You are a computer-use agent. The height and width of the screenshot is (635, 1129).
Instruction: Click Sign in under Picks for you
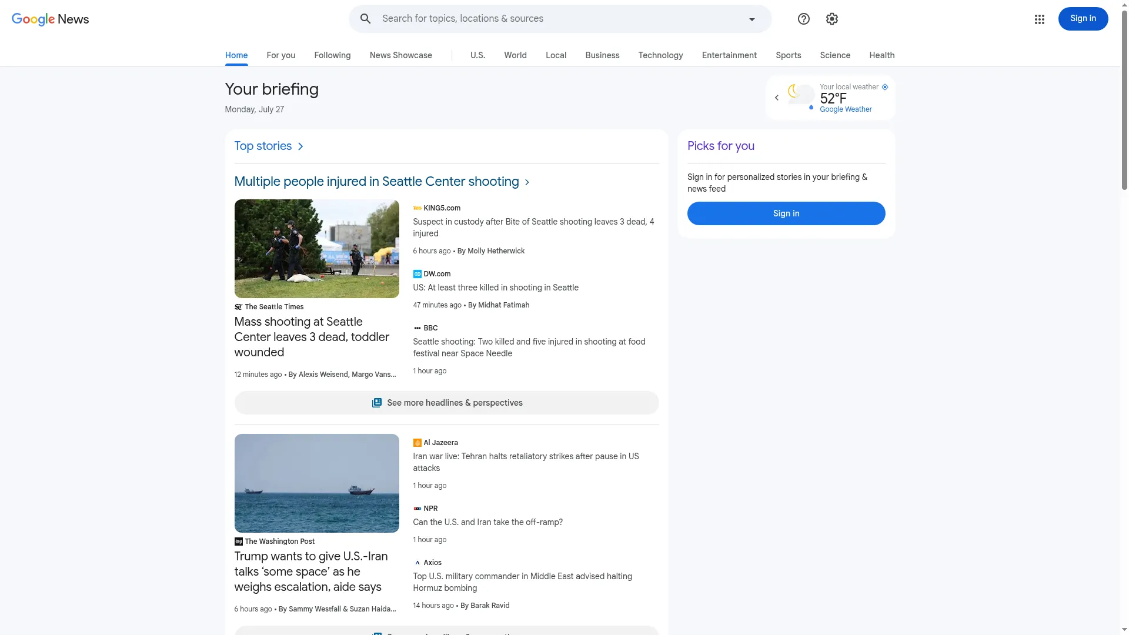coord(786,213)
